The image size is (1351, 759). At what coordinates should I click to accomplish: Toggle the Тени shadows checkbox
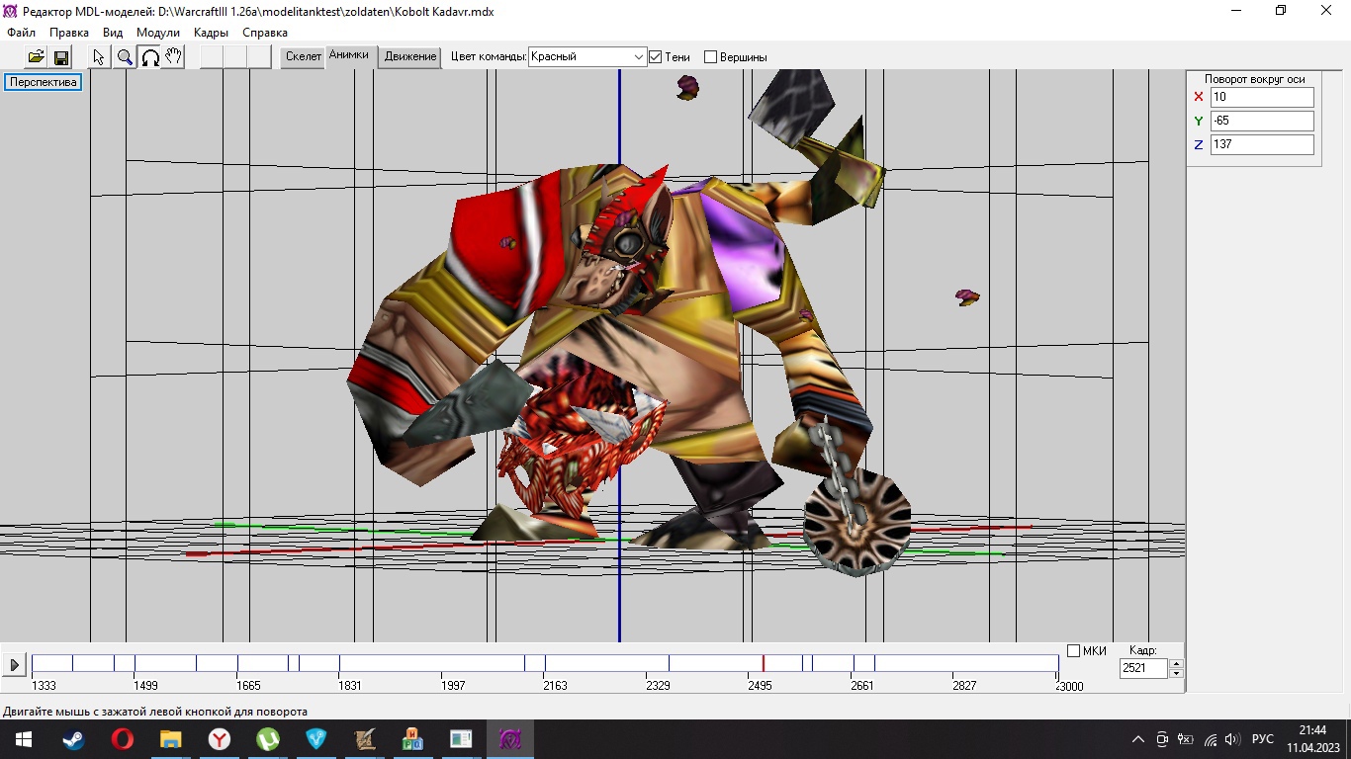point(655,57)
